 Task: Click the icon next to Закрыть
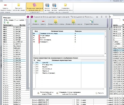coord(96,93)
